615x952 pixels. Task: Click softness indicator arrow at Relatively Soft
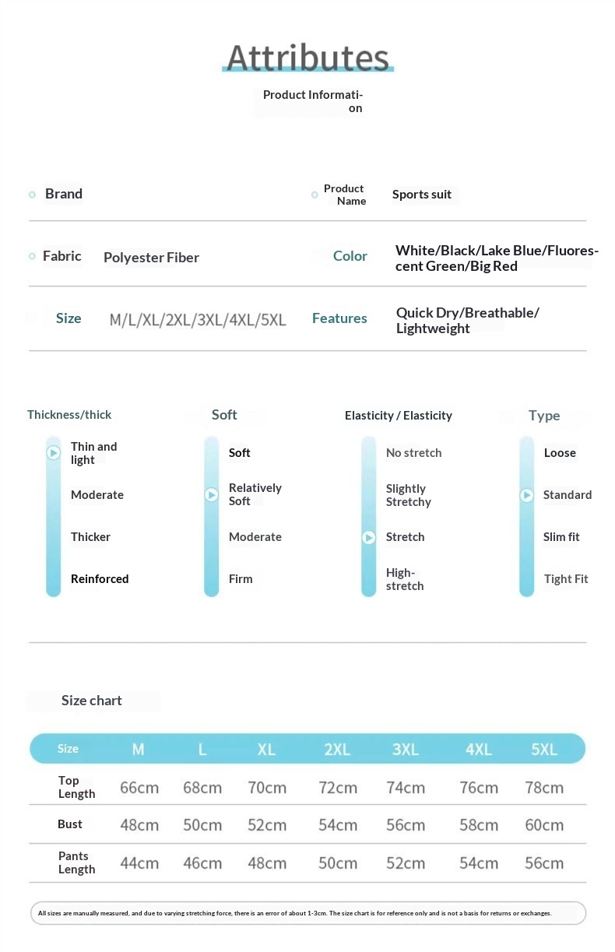[211, 494]
